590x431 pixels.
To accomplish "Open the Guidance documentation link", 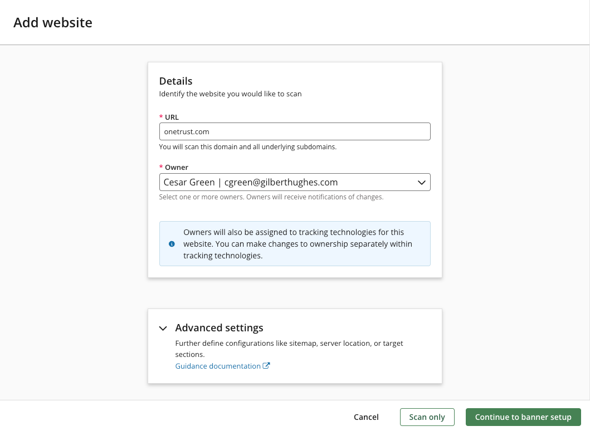I will 218,366.
